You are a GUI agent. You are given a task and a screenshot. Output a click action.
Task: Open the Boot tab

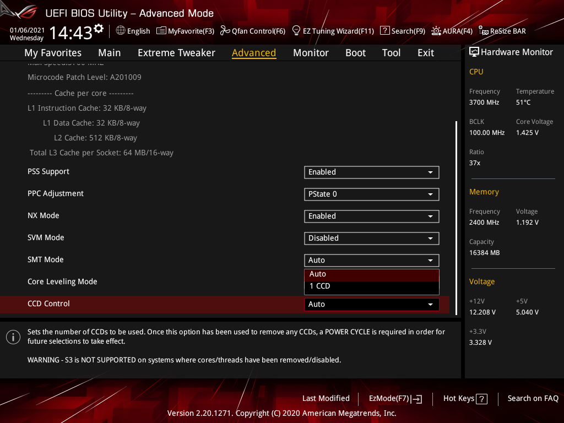[355, 53]
